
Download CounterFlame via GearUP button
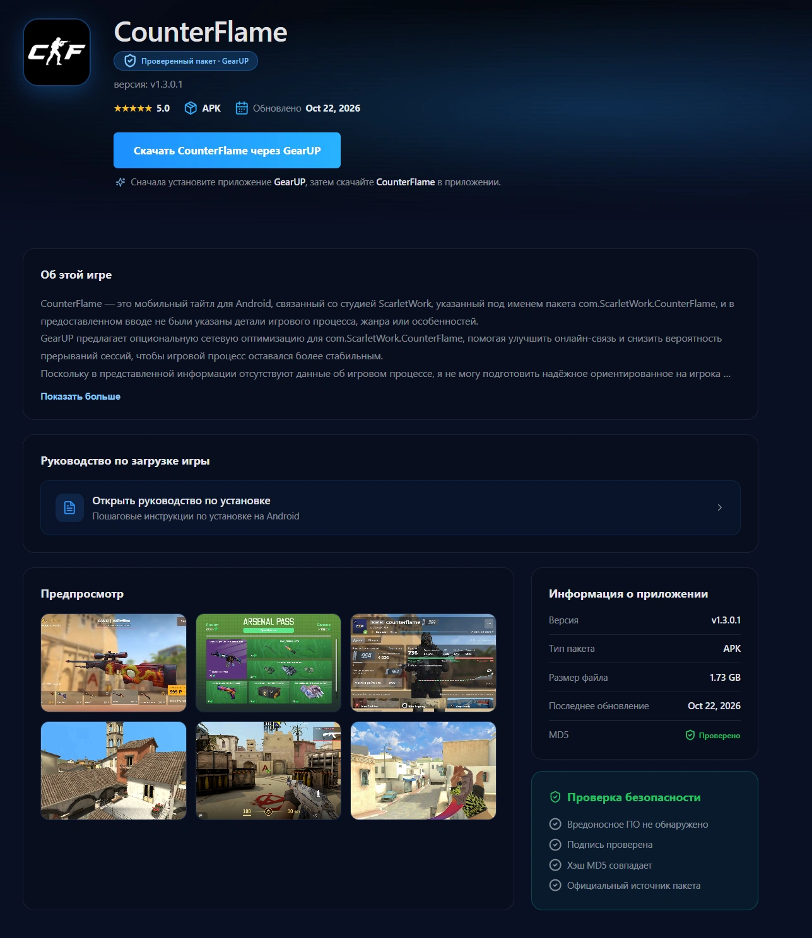tap(227, 151)
